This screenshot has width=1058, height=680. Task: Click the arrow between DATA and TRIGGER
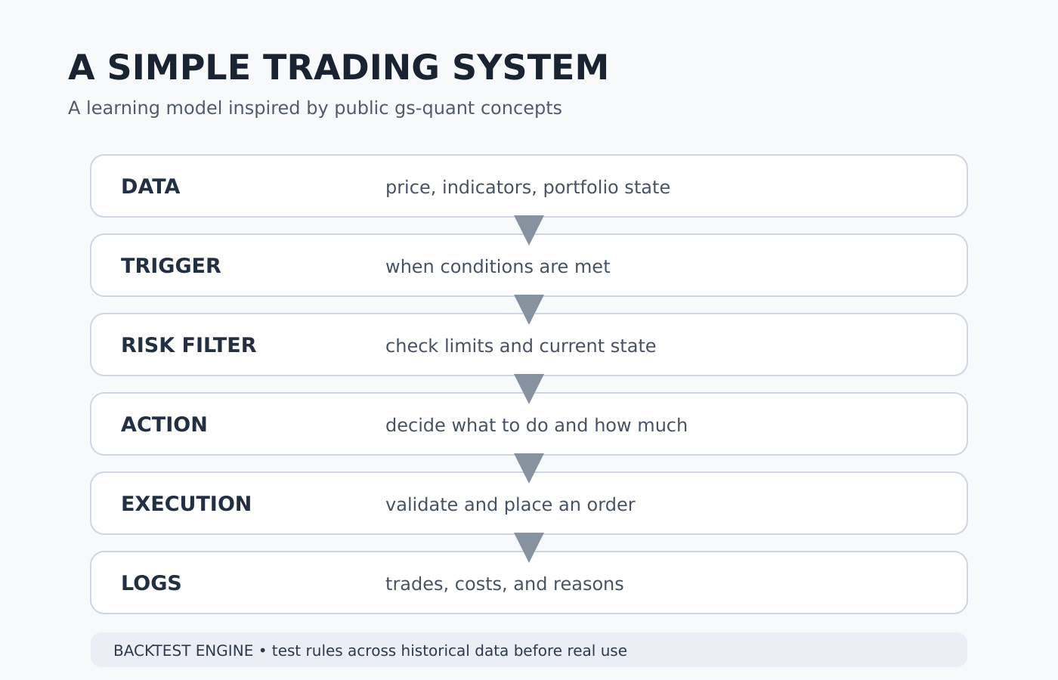pos(529,230)
